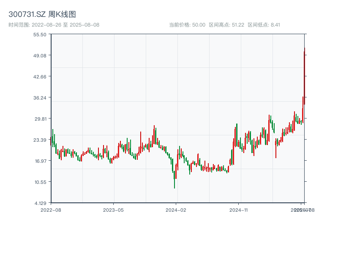Click the y-axis label 23.39
Viewport: 338px width, 253px height.
pos(40,140)
